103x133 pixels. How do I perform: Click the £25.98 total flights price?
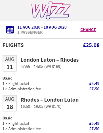pos(91,45)
